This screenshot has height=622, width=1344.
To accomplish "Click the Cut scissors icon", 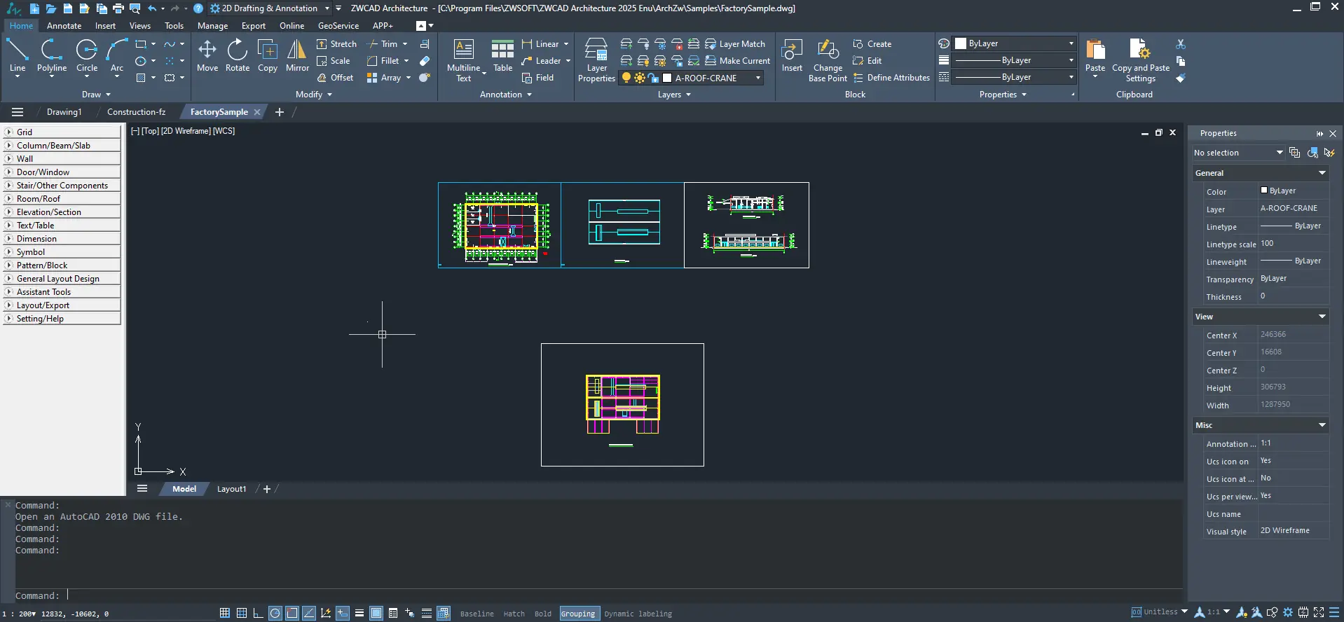I will pos(1181,44).
